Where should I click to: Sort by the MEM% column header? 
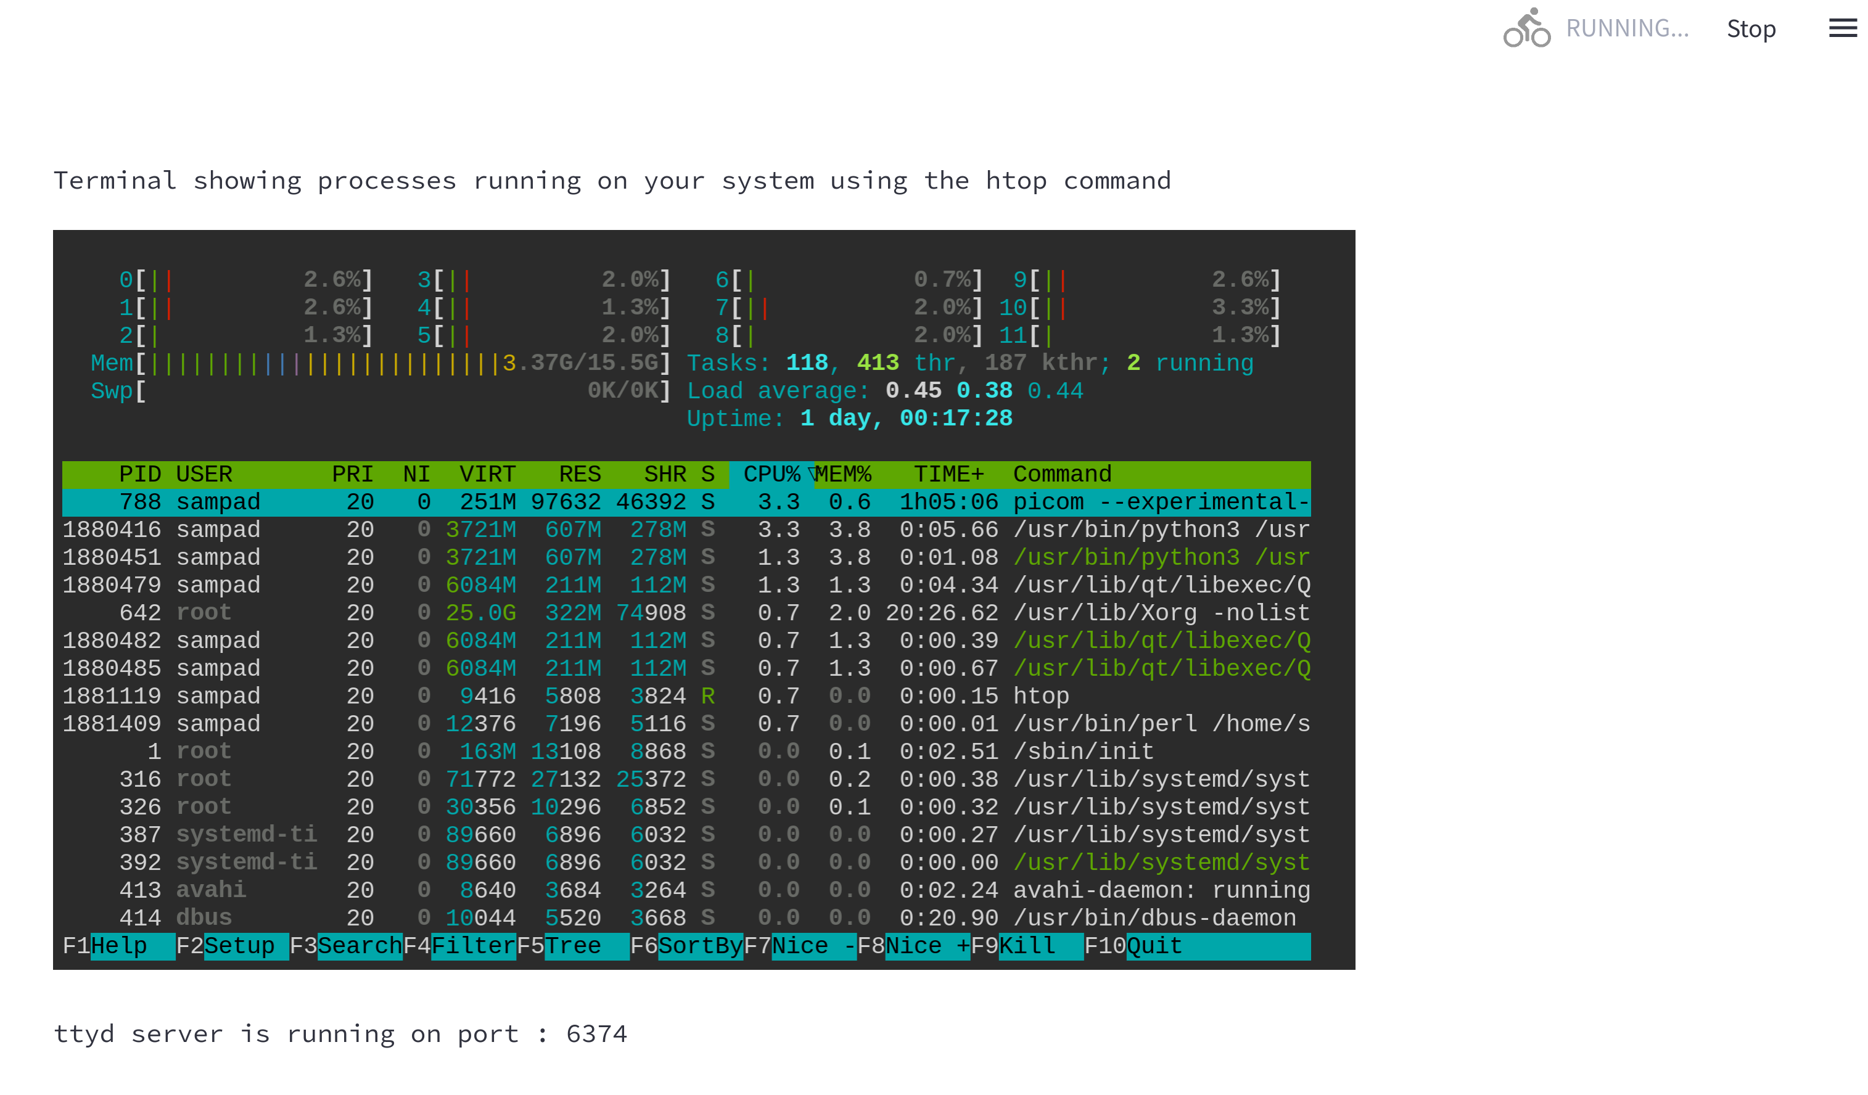pyautogui.click(x=843, y=474)
